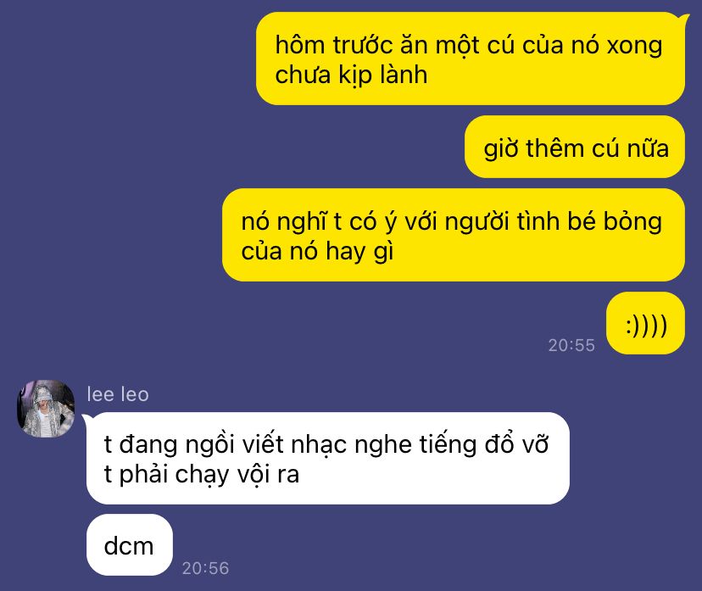
Task: Click the word 'xong' in the first yellow bubble
Action: click(634, 46)
